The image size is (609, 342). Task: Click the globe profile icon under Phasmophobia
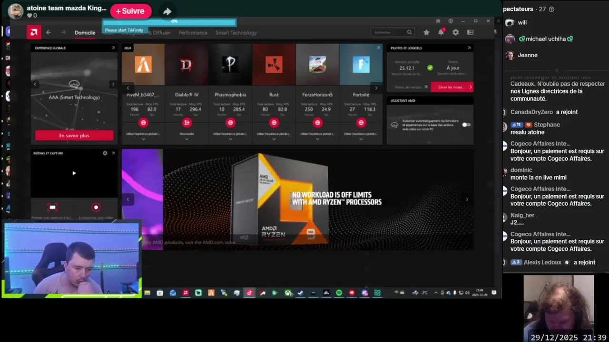230,123
